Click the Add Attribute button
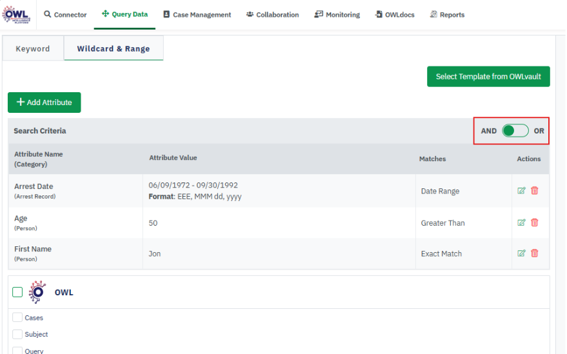Viewport: 567px width, 354px height. (44, 103)
